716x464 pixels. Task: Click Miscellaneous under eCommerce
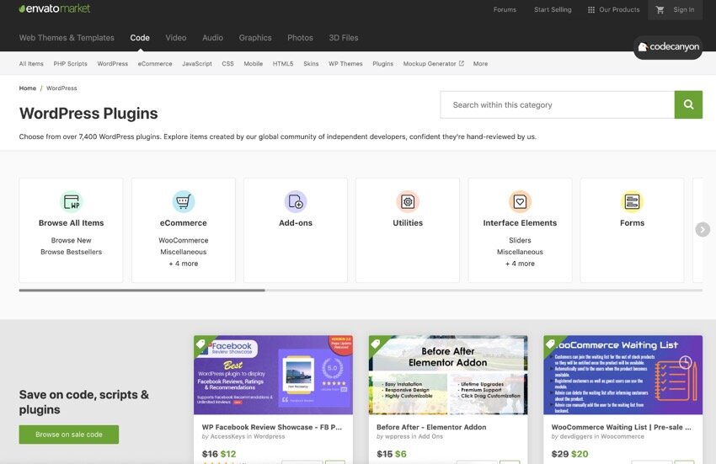pyautogui.click(x=183, y=252)
